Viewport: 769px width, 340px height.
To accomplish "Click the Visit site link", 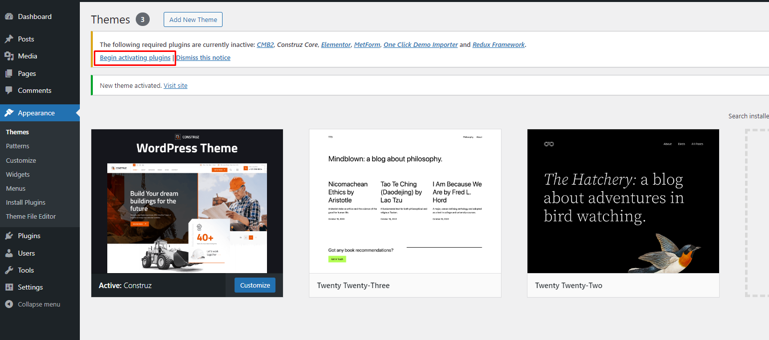I will point(176,85).
